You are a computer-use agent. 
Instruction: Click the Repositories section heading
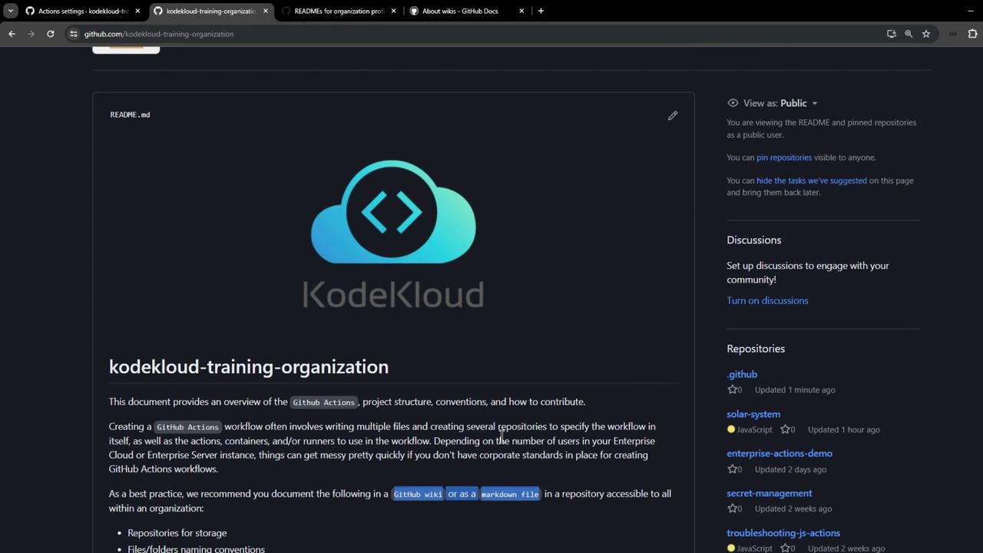(756, 349)
